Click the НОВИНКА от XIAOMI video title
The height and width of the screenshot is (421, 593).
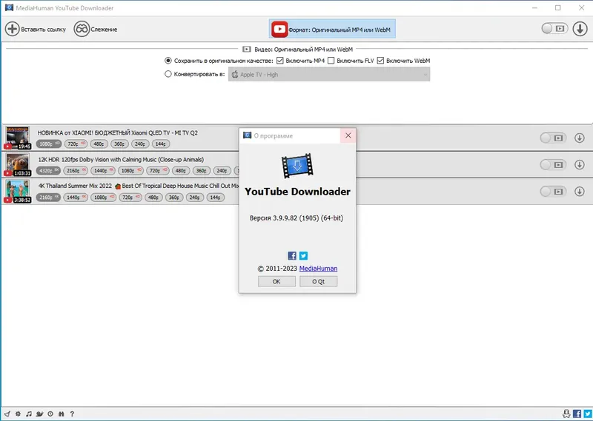coord(118,133)
